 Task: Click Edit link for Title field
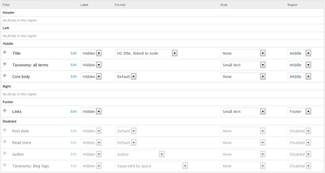[74, 53]
